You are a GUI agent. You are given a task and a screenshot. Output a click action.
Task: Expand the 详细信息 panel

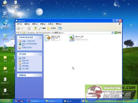tap(40, 75)
